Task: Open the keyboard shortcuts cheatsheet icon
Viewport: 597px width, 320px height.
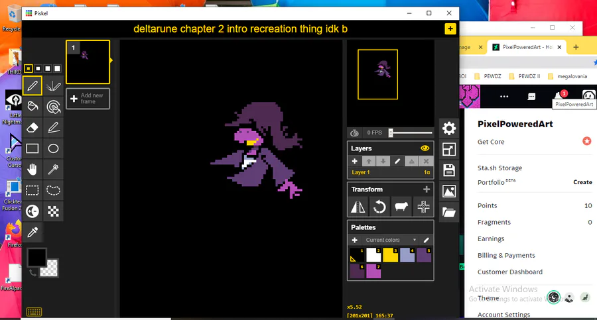Action: coord(34,312)
